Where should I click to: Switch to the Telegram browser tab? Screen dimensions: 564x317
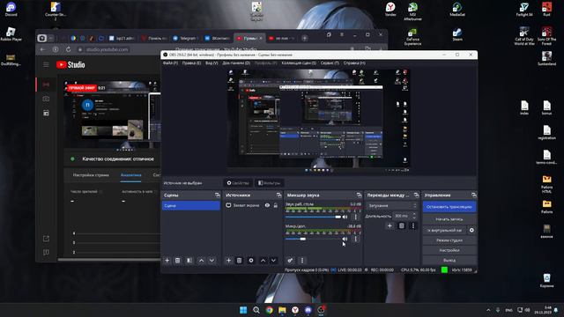[186, 38]
